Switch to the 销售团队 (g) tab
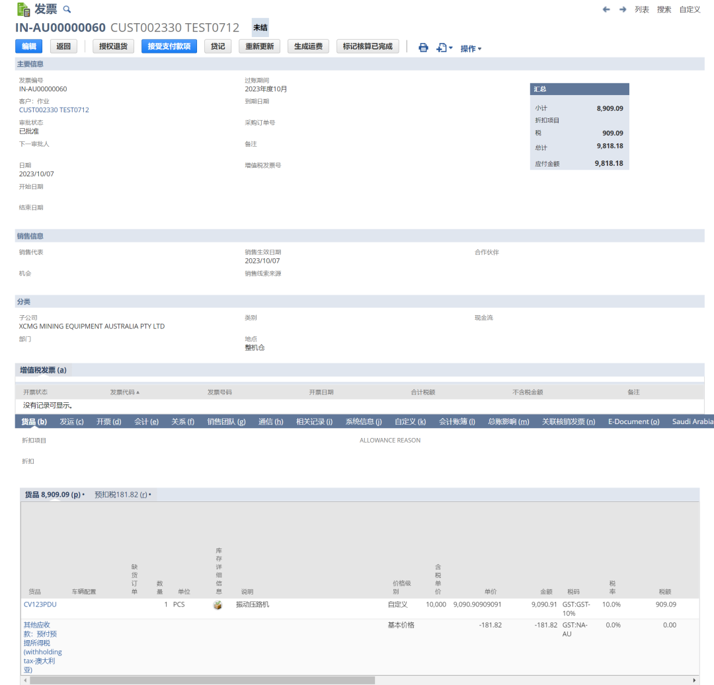Image resolution: width=714 pixels, height=685 pixels. click(226, 421)
